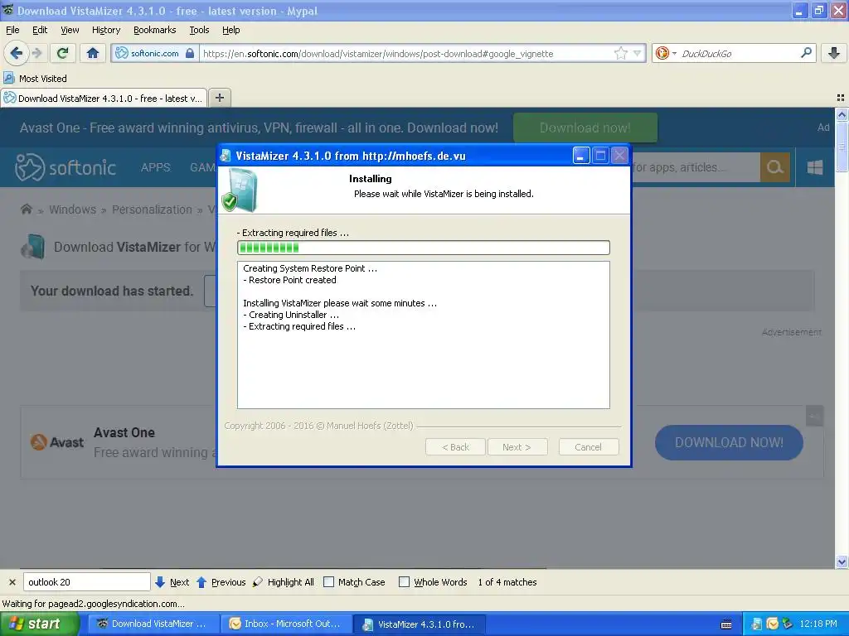The image size is (849, 636).
Task: Click the Outlook icon in system tray
Action: (772, 624)
